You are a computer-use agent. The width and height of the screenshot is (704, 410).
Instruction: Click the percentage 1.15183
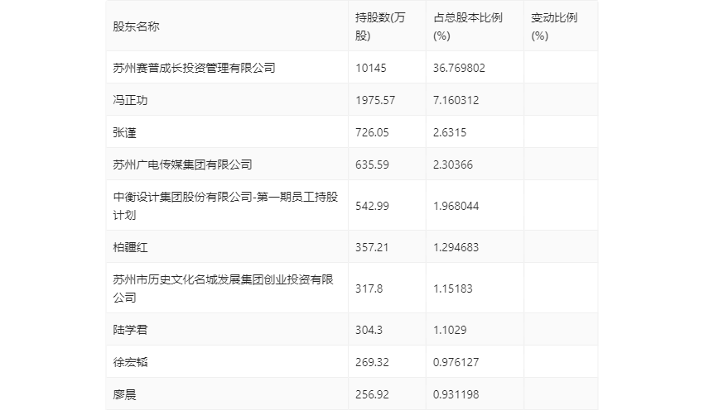pos(452,288)
